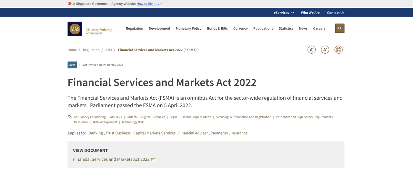Open the Regulation navigation menu
This screenshot has width=413, height=180.
tap(134, 28)
